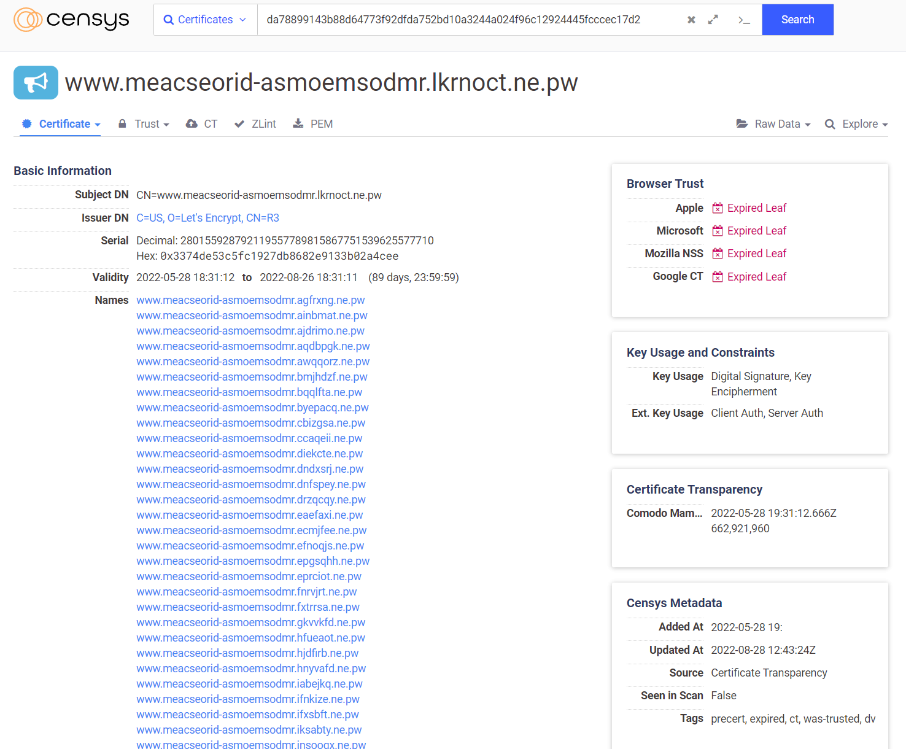The height and width of the screenshot is (749, 906).
Task: Expand the search box with arrows icon
Action: click(713, 20)
